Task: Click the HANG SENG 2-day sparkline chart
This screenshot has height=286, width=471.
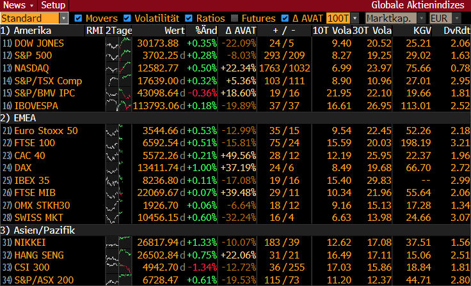Action: click(x=118, y=255)
